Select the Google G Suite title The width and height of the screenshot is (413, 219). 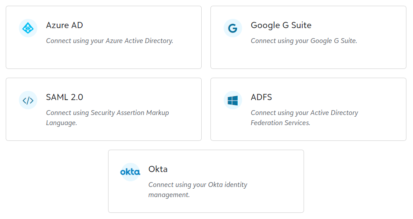tap(281, 25)
